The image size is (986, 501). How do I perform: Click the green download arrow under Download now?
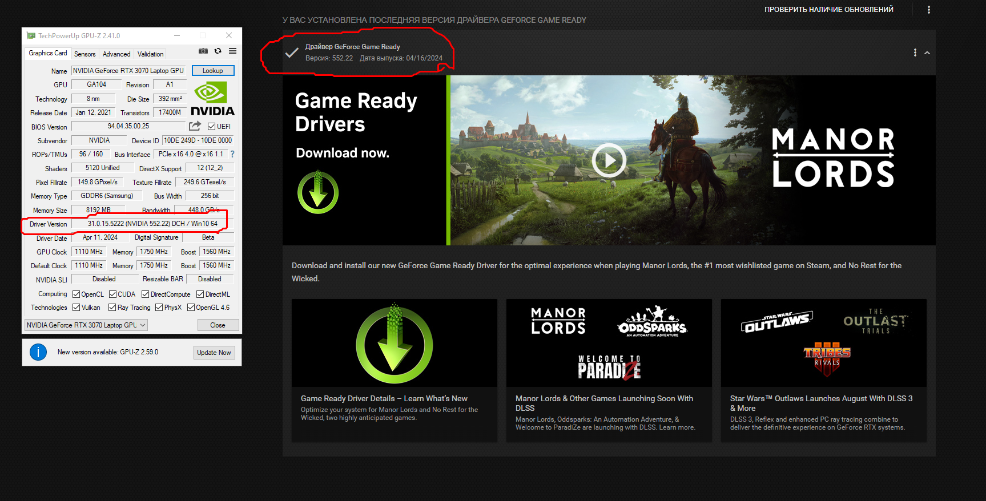(x=318, y=193)
